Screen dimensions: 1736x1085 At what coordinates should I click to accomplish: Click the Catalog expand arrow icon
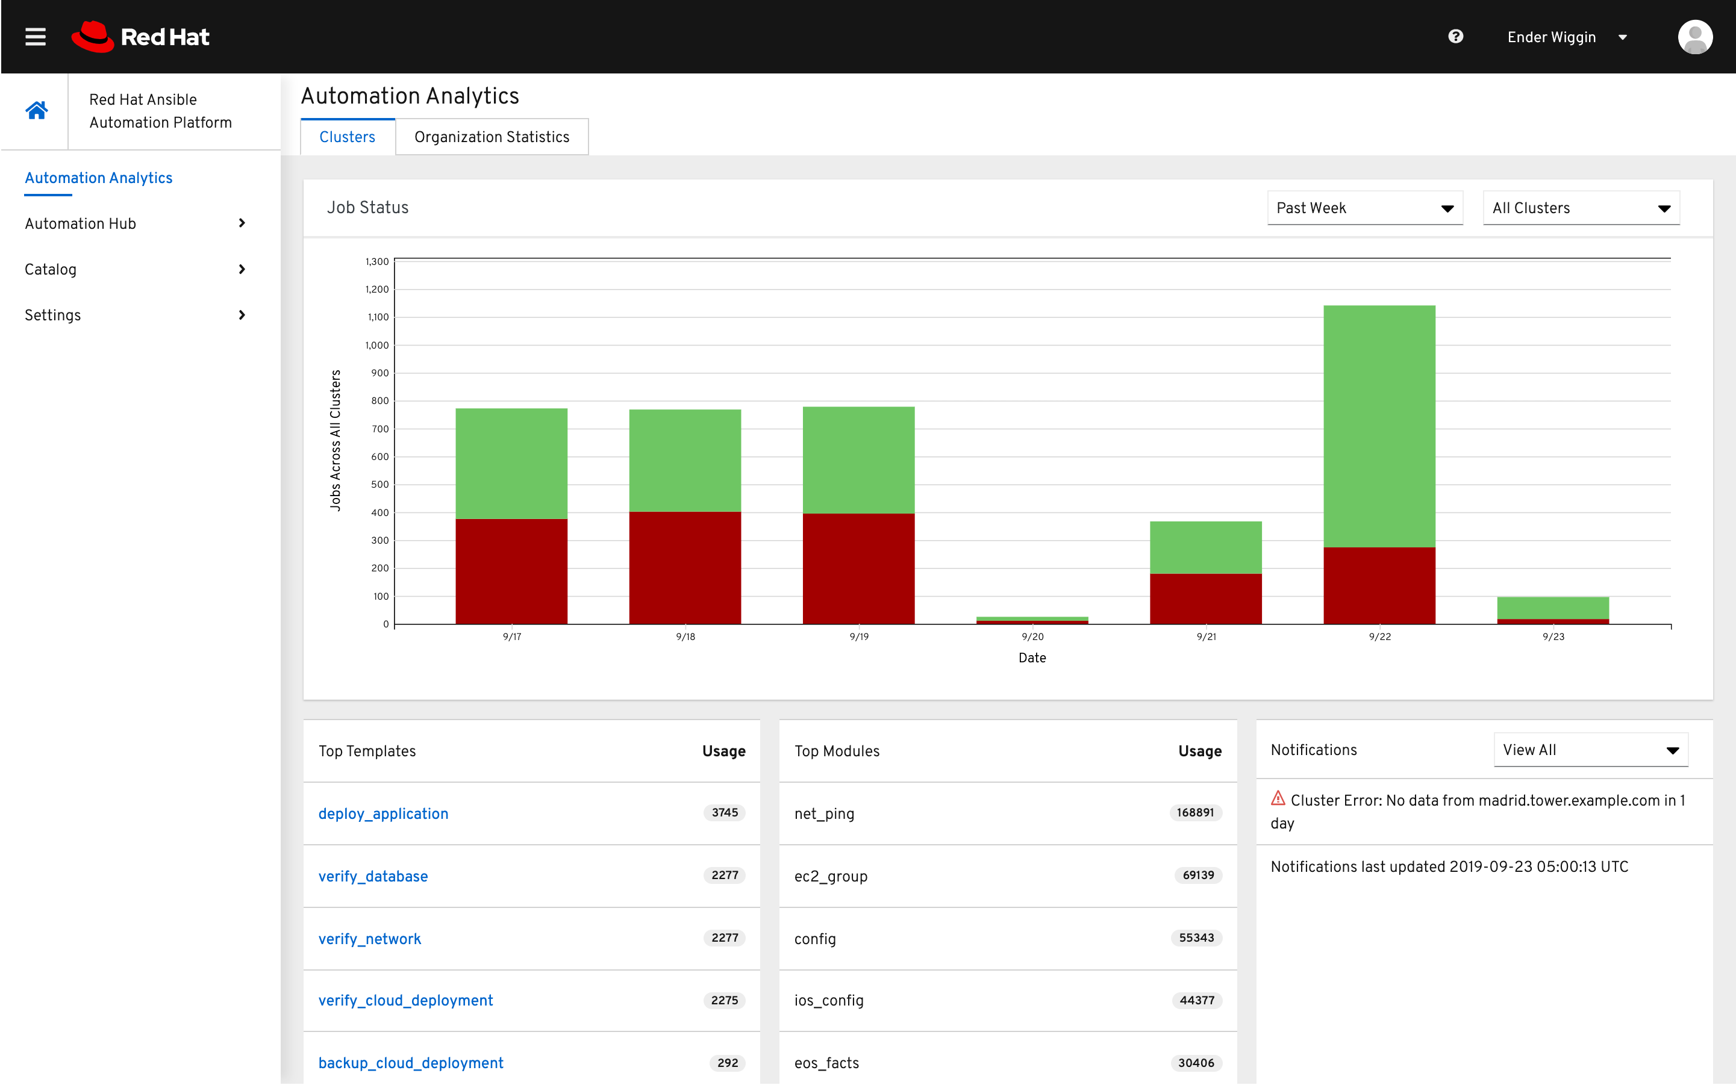click(x=241, y=269)
